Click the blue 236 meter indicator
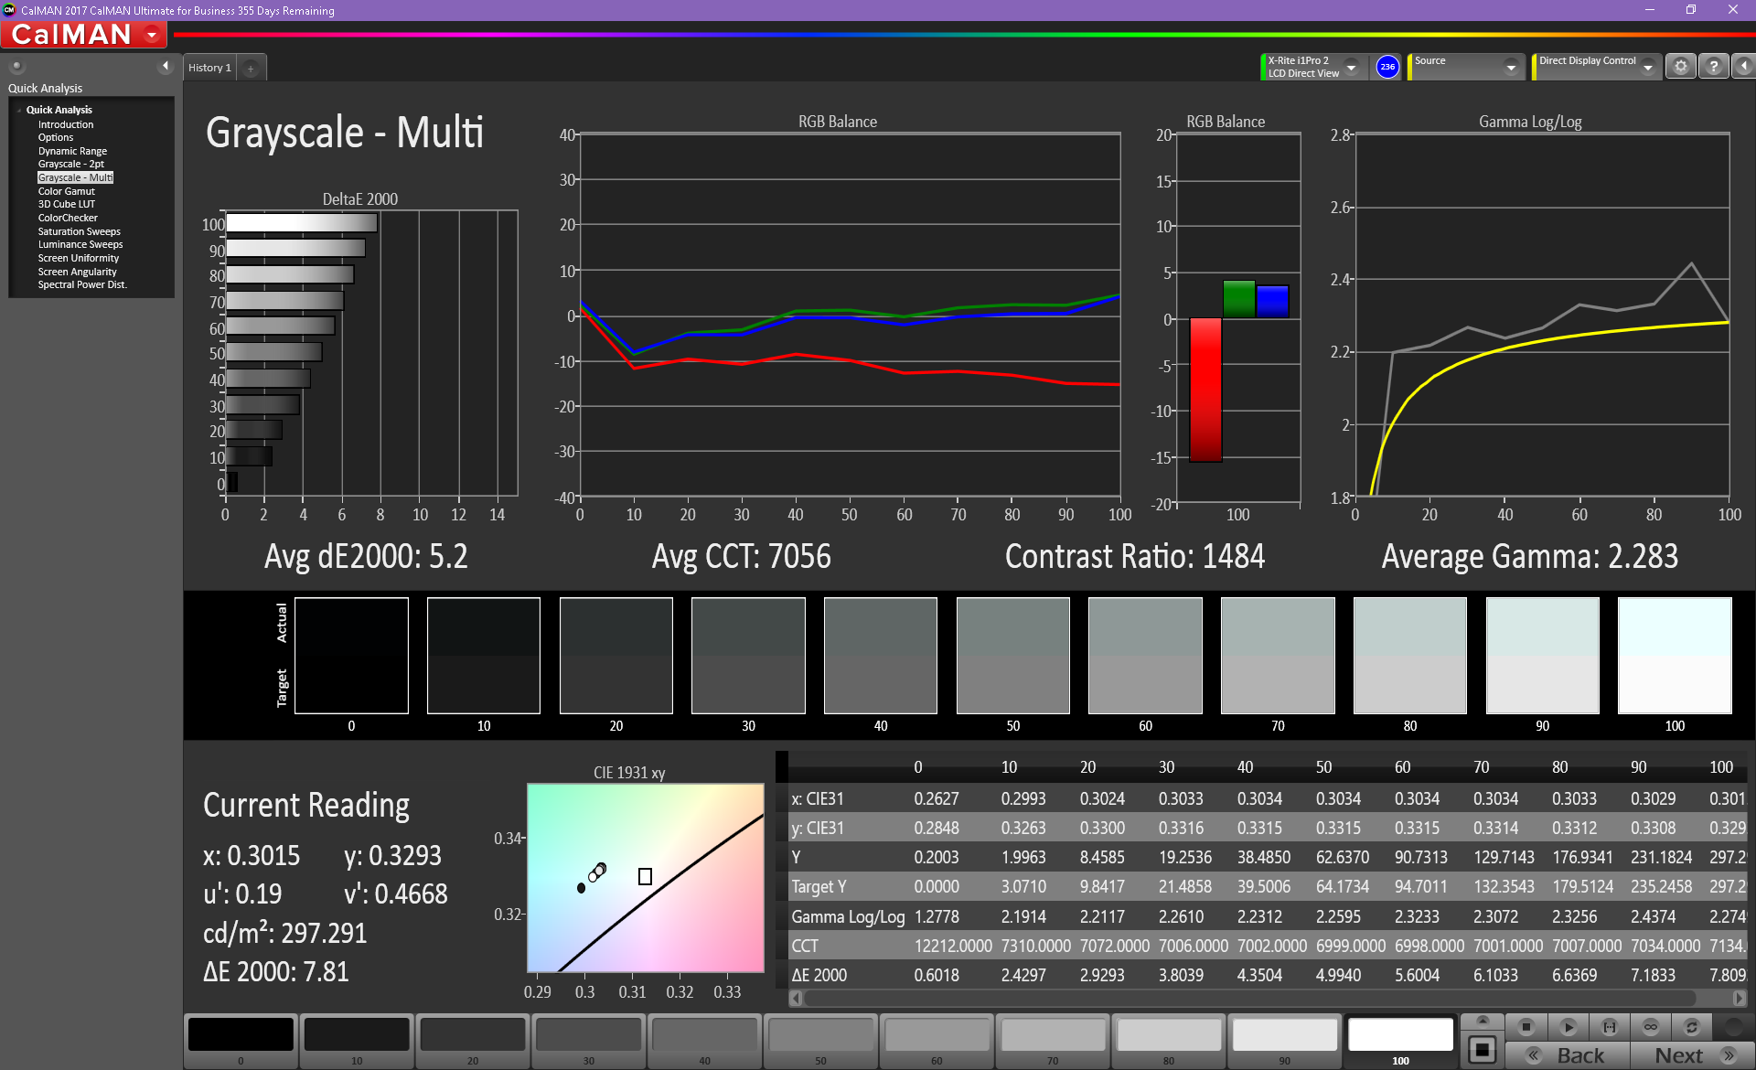 click(x=1387, y=67)
